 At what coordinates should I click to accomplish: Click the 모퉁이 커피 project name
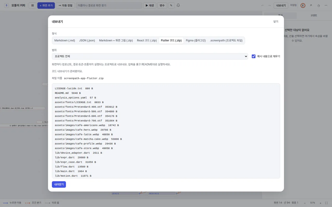point(18,5)
